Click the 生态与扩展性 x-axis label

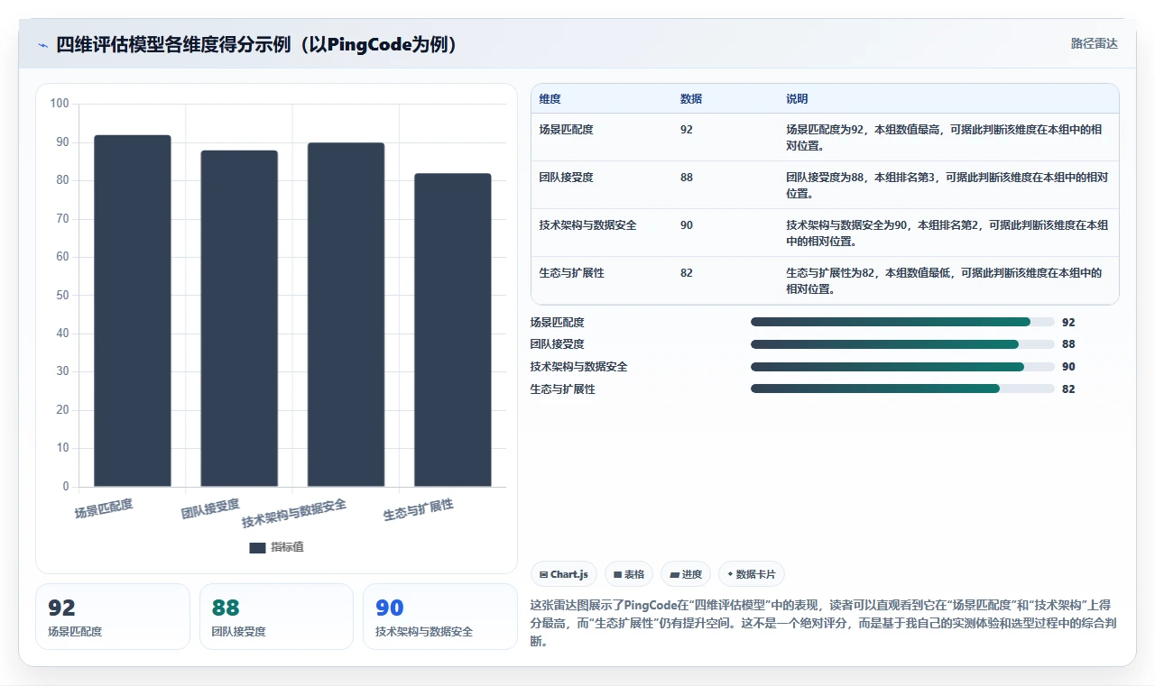click(x=418, y=510)
